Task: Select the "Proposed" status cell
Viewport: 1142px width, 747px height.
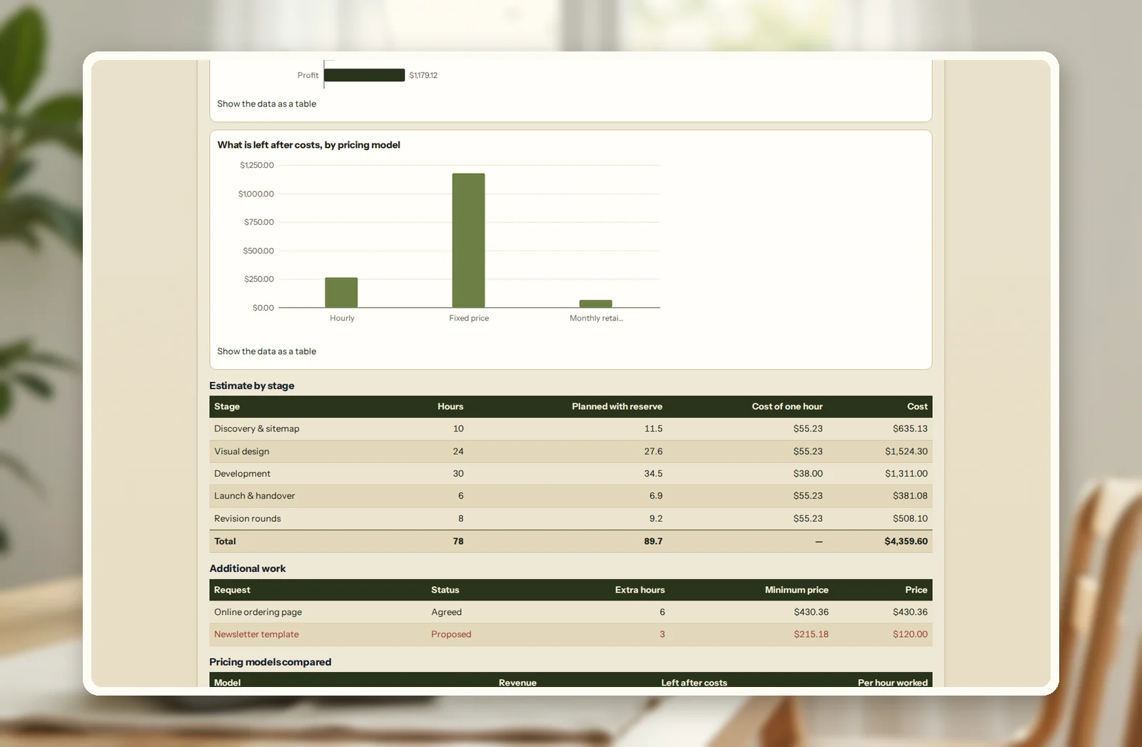Action: coord(451,634)
